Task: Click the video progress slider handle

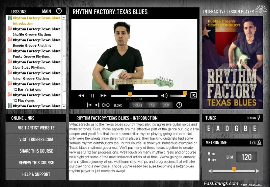Action: [x=130, y=94]
